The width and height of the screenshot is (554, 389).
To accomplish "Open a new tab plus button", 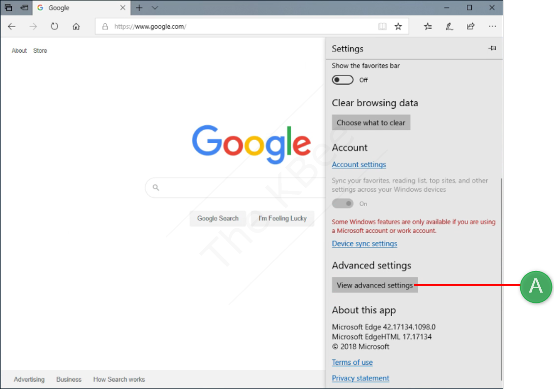I will pos(139,8).
